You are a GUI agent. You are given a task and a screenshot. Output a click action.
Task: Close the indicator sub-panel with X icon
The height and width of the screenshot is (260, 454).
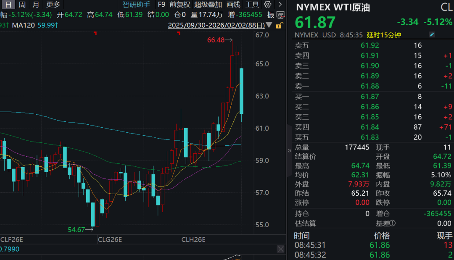(x=280, y=249)
